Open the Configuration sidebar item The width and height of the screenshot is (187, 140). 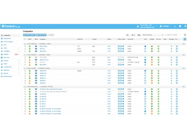pos(7,67)
